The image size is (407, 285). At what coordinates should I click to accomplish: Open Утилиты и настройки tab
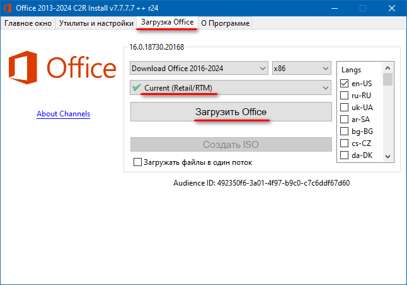(x=96, y=23)
